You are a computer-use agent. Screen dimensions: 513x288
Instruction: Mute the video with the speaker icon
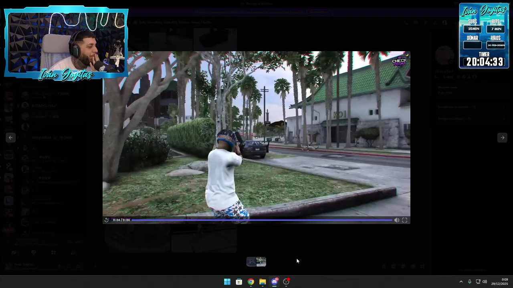(x=397, y=220)
